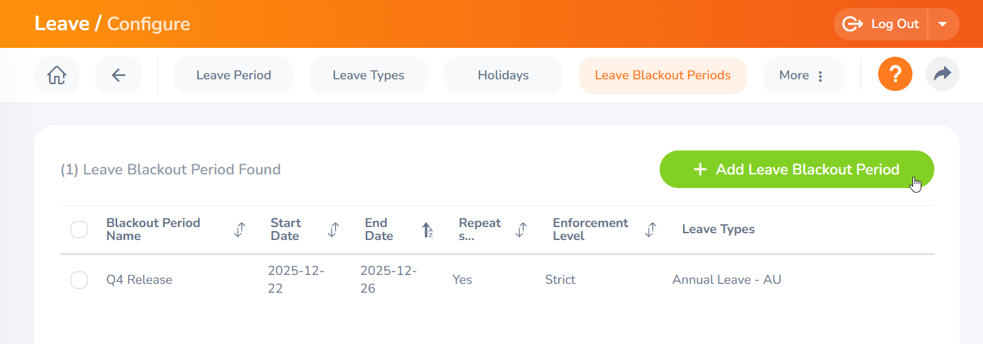The height and width of the screenshot is (344, 983).
Task: Select the Leave Blackout Periods tab
Action: click(x=662, y=75)
